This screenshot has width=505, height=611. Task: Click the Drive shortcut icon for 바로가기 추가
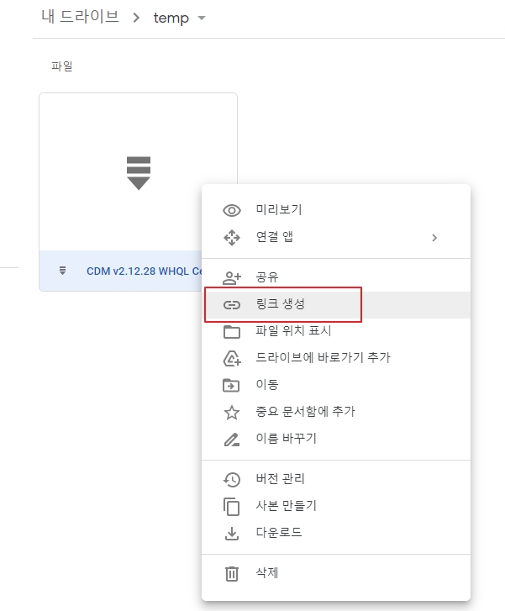232,359
